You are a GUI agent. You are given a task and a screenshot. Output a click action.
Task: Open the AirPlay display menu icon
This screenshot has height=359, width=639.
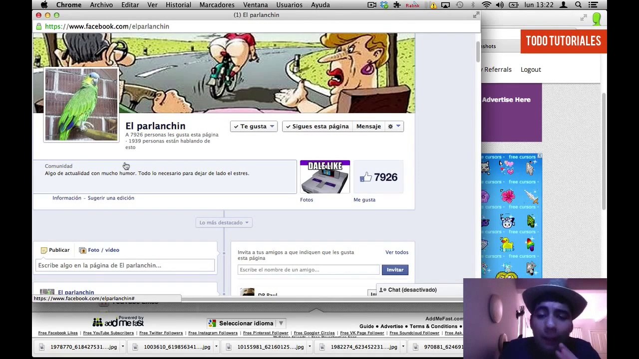[x=445, y=5]
